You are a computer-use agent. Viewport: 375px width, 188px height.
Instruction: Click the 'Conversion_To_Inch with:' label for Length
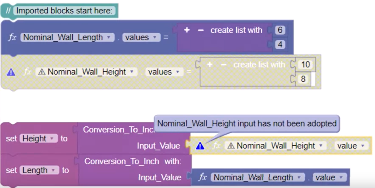pyautogui.click(x=133, y=161)
